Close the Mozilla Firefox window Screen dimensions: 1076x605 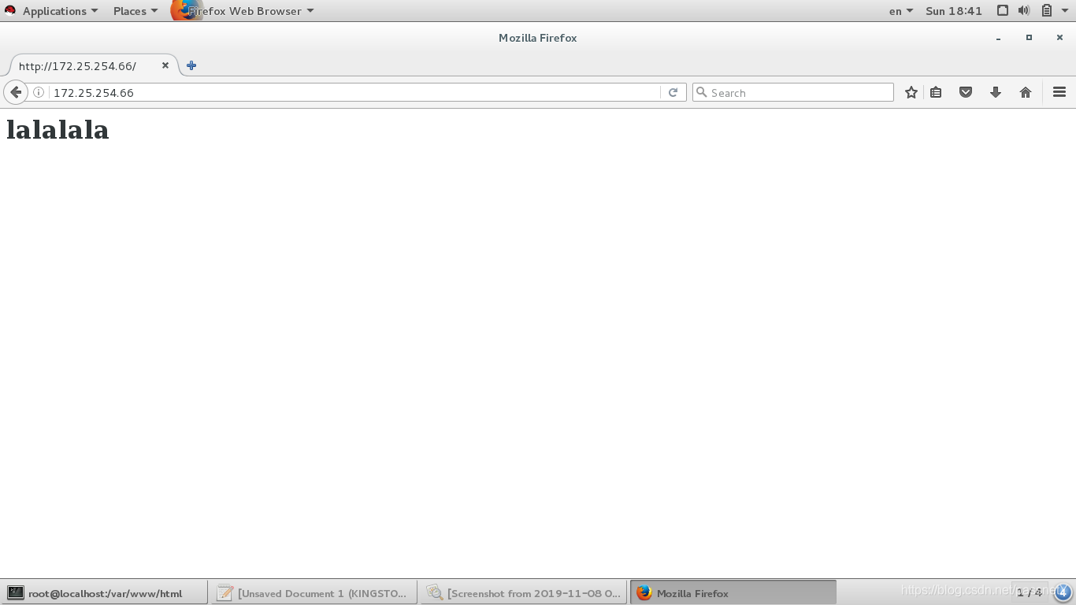[1059, 38]
